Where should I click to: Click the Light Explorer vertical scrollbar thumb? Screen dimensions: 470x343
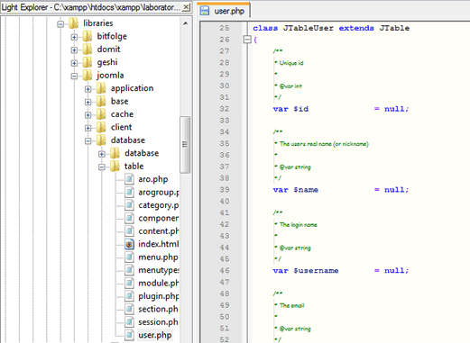[x=185, y=145]
